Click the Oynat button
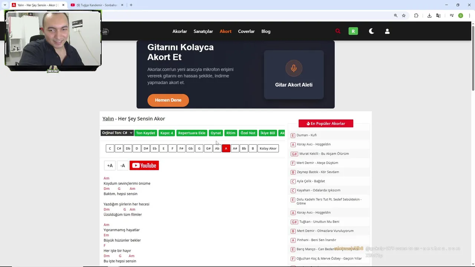This screenshot has width=475, height=267. click(x=216, y=133)
